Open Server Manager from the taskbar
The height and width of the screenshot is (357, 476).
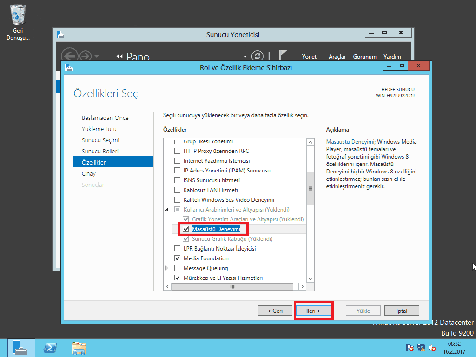[20, 348]
